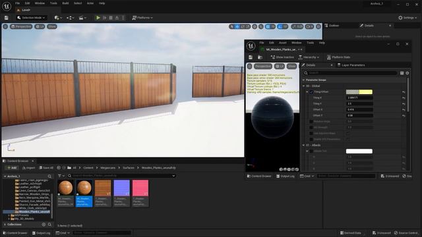Open the Hierarchy dropdown in material editor
The image size is (422, 237).
pos(309,57)
